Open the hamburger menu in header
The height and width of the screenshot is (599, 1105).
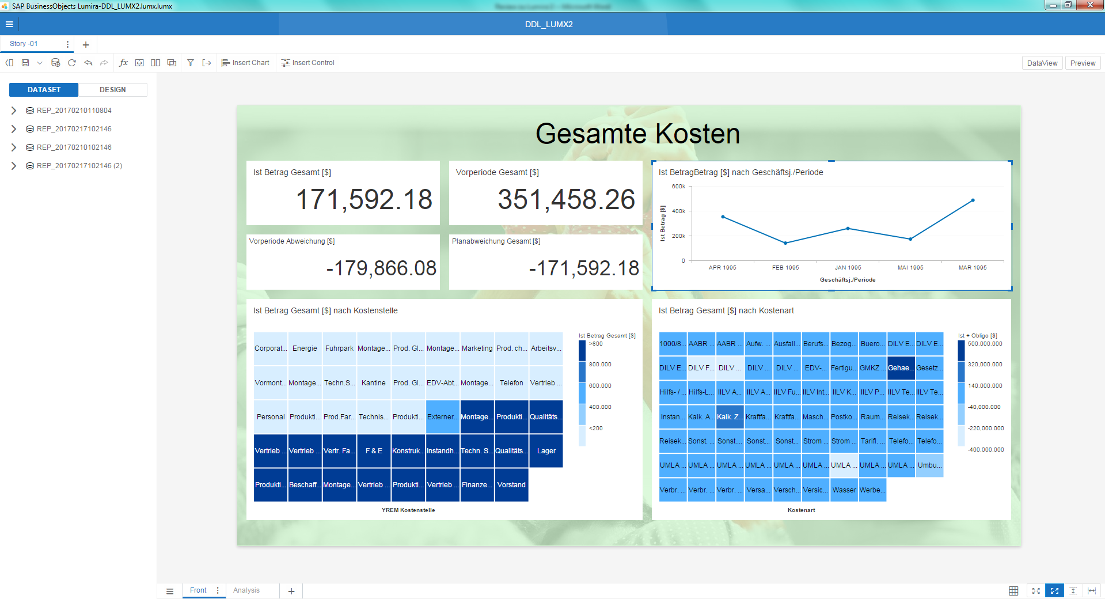tap(9, 24)
